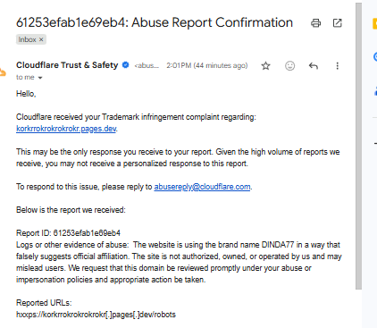
Task: Expand recipient details next to 'to me'
Action: (40, 78)
